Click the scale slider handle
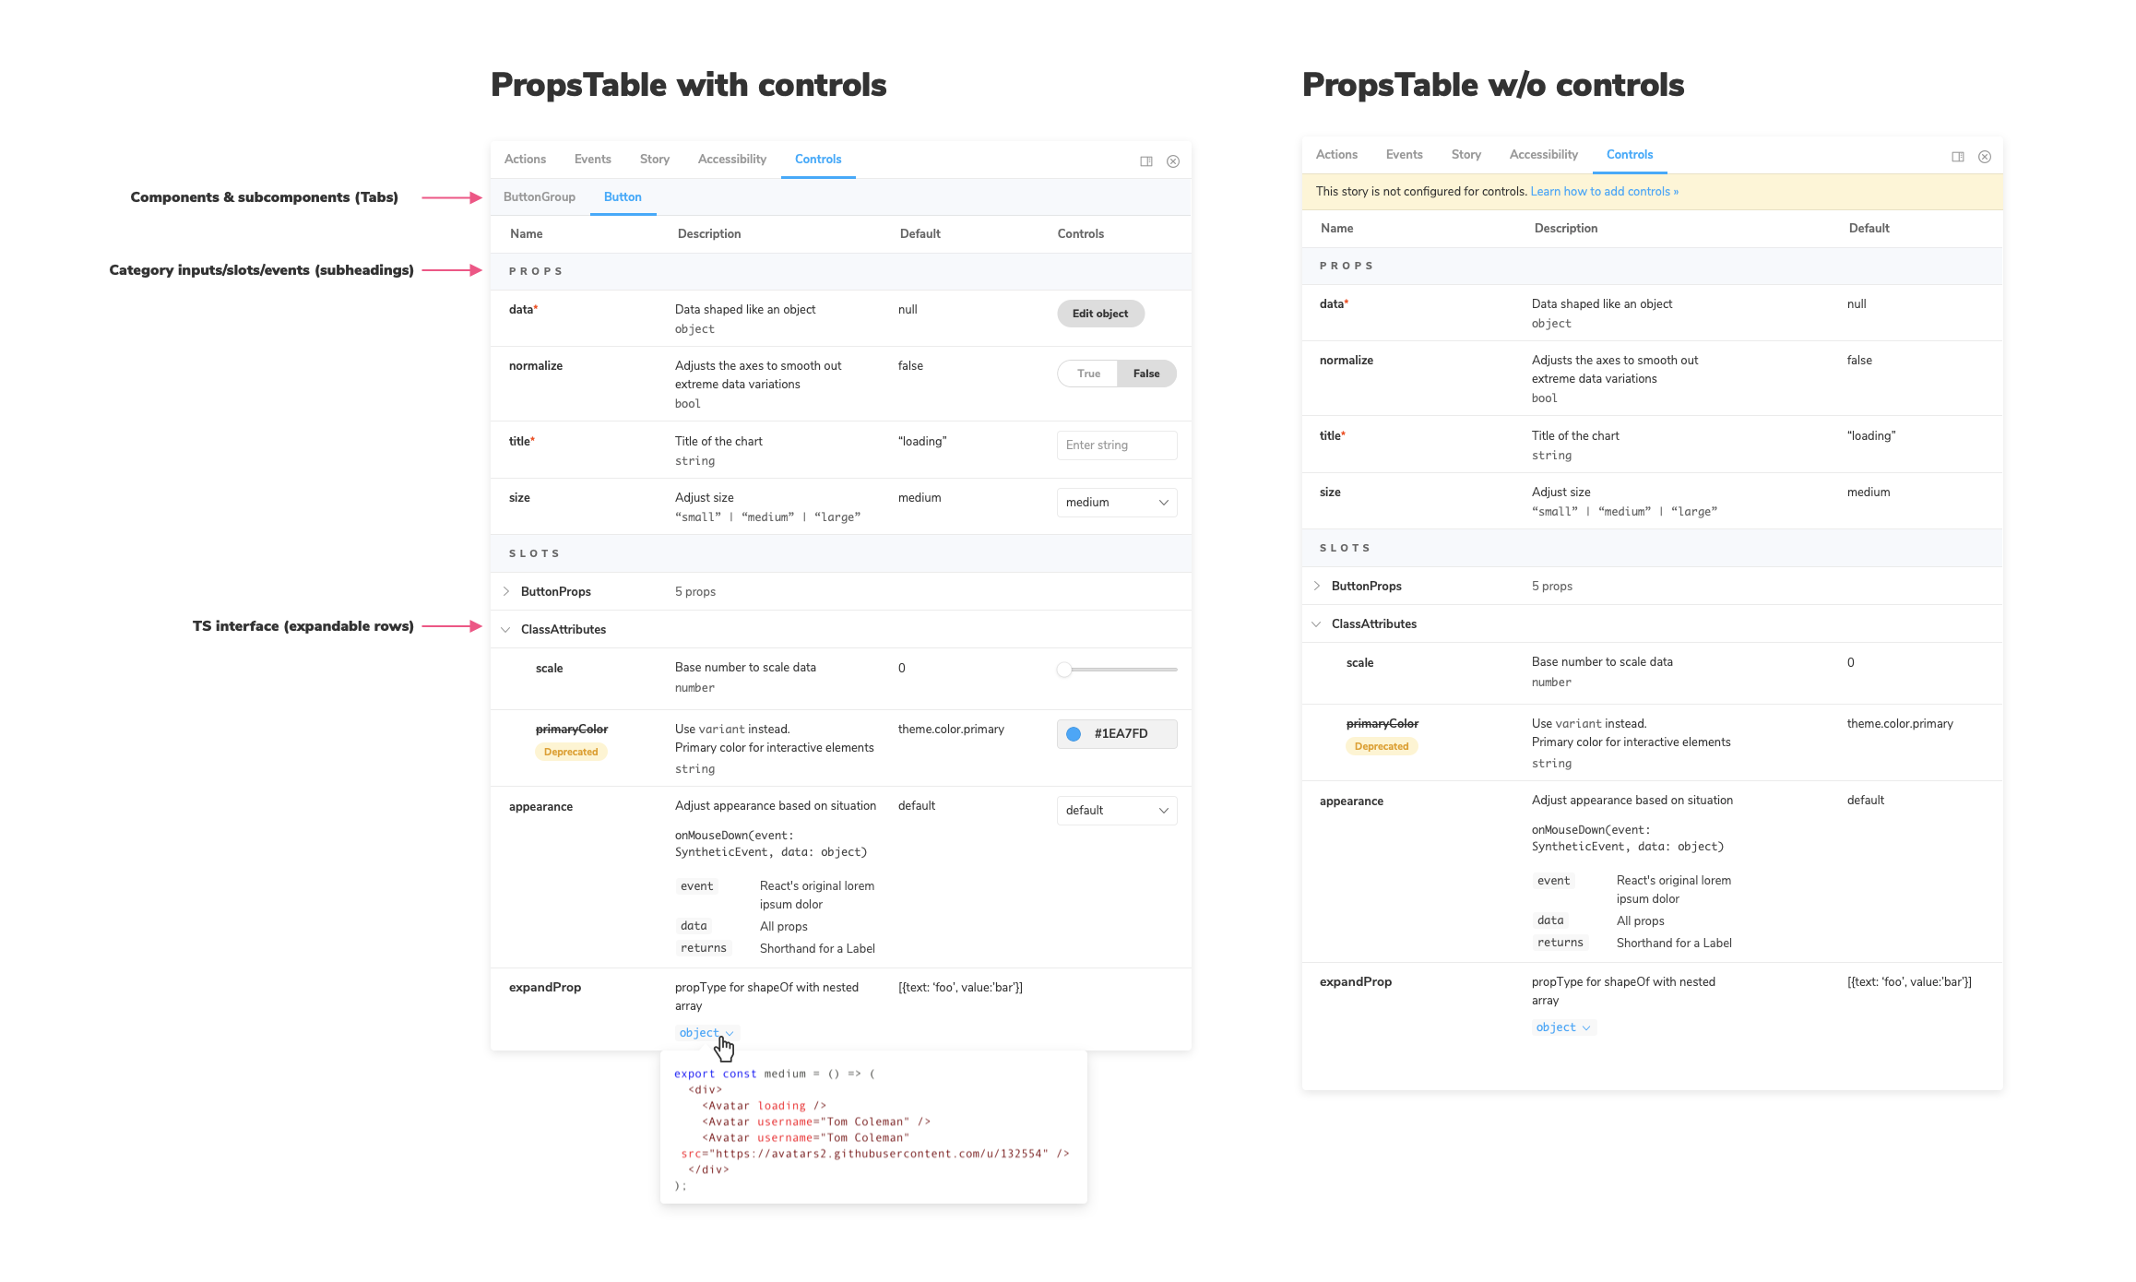Viewport: 2136px width, 1282px height. pos(1064,670)
